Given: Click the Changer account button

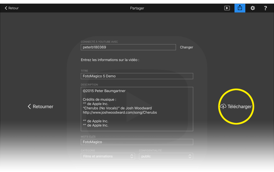Looking at the screenshot, I should click(186, 47).
